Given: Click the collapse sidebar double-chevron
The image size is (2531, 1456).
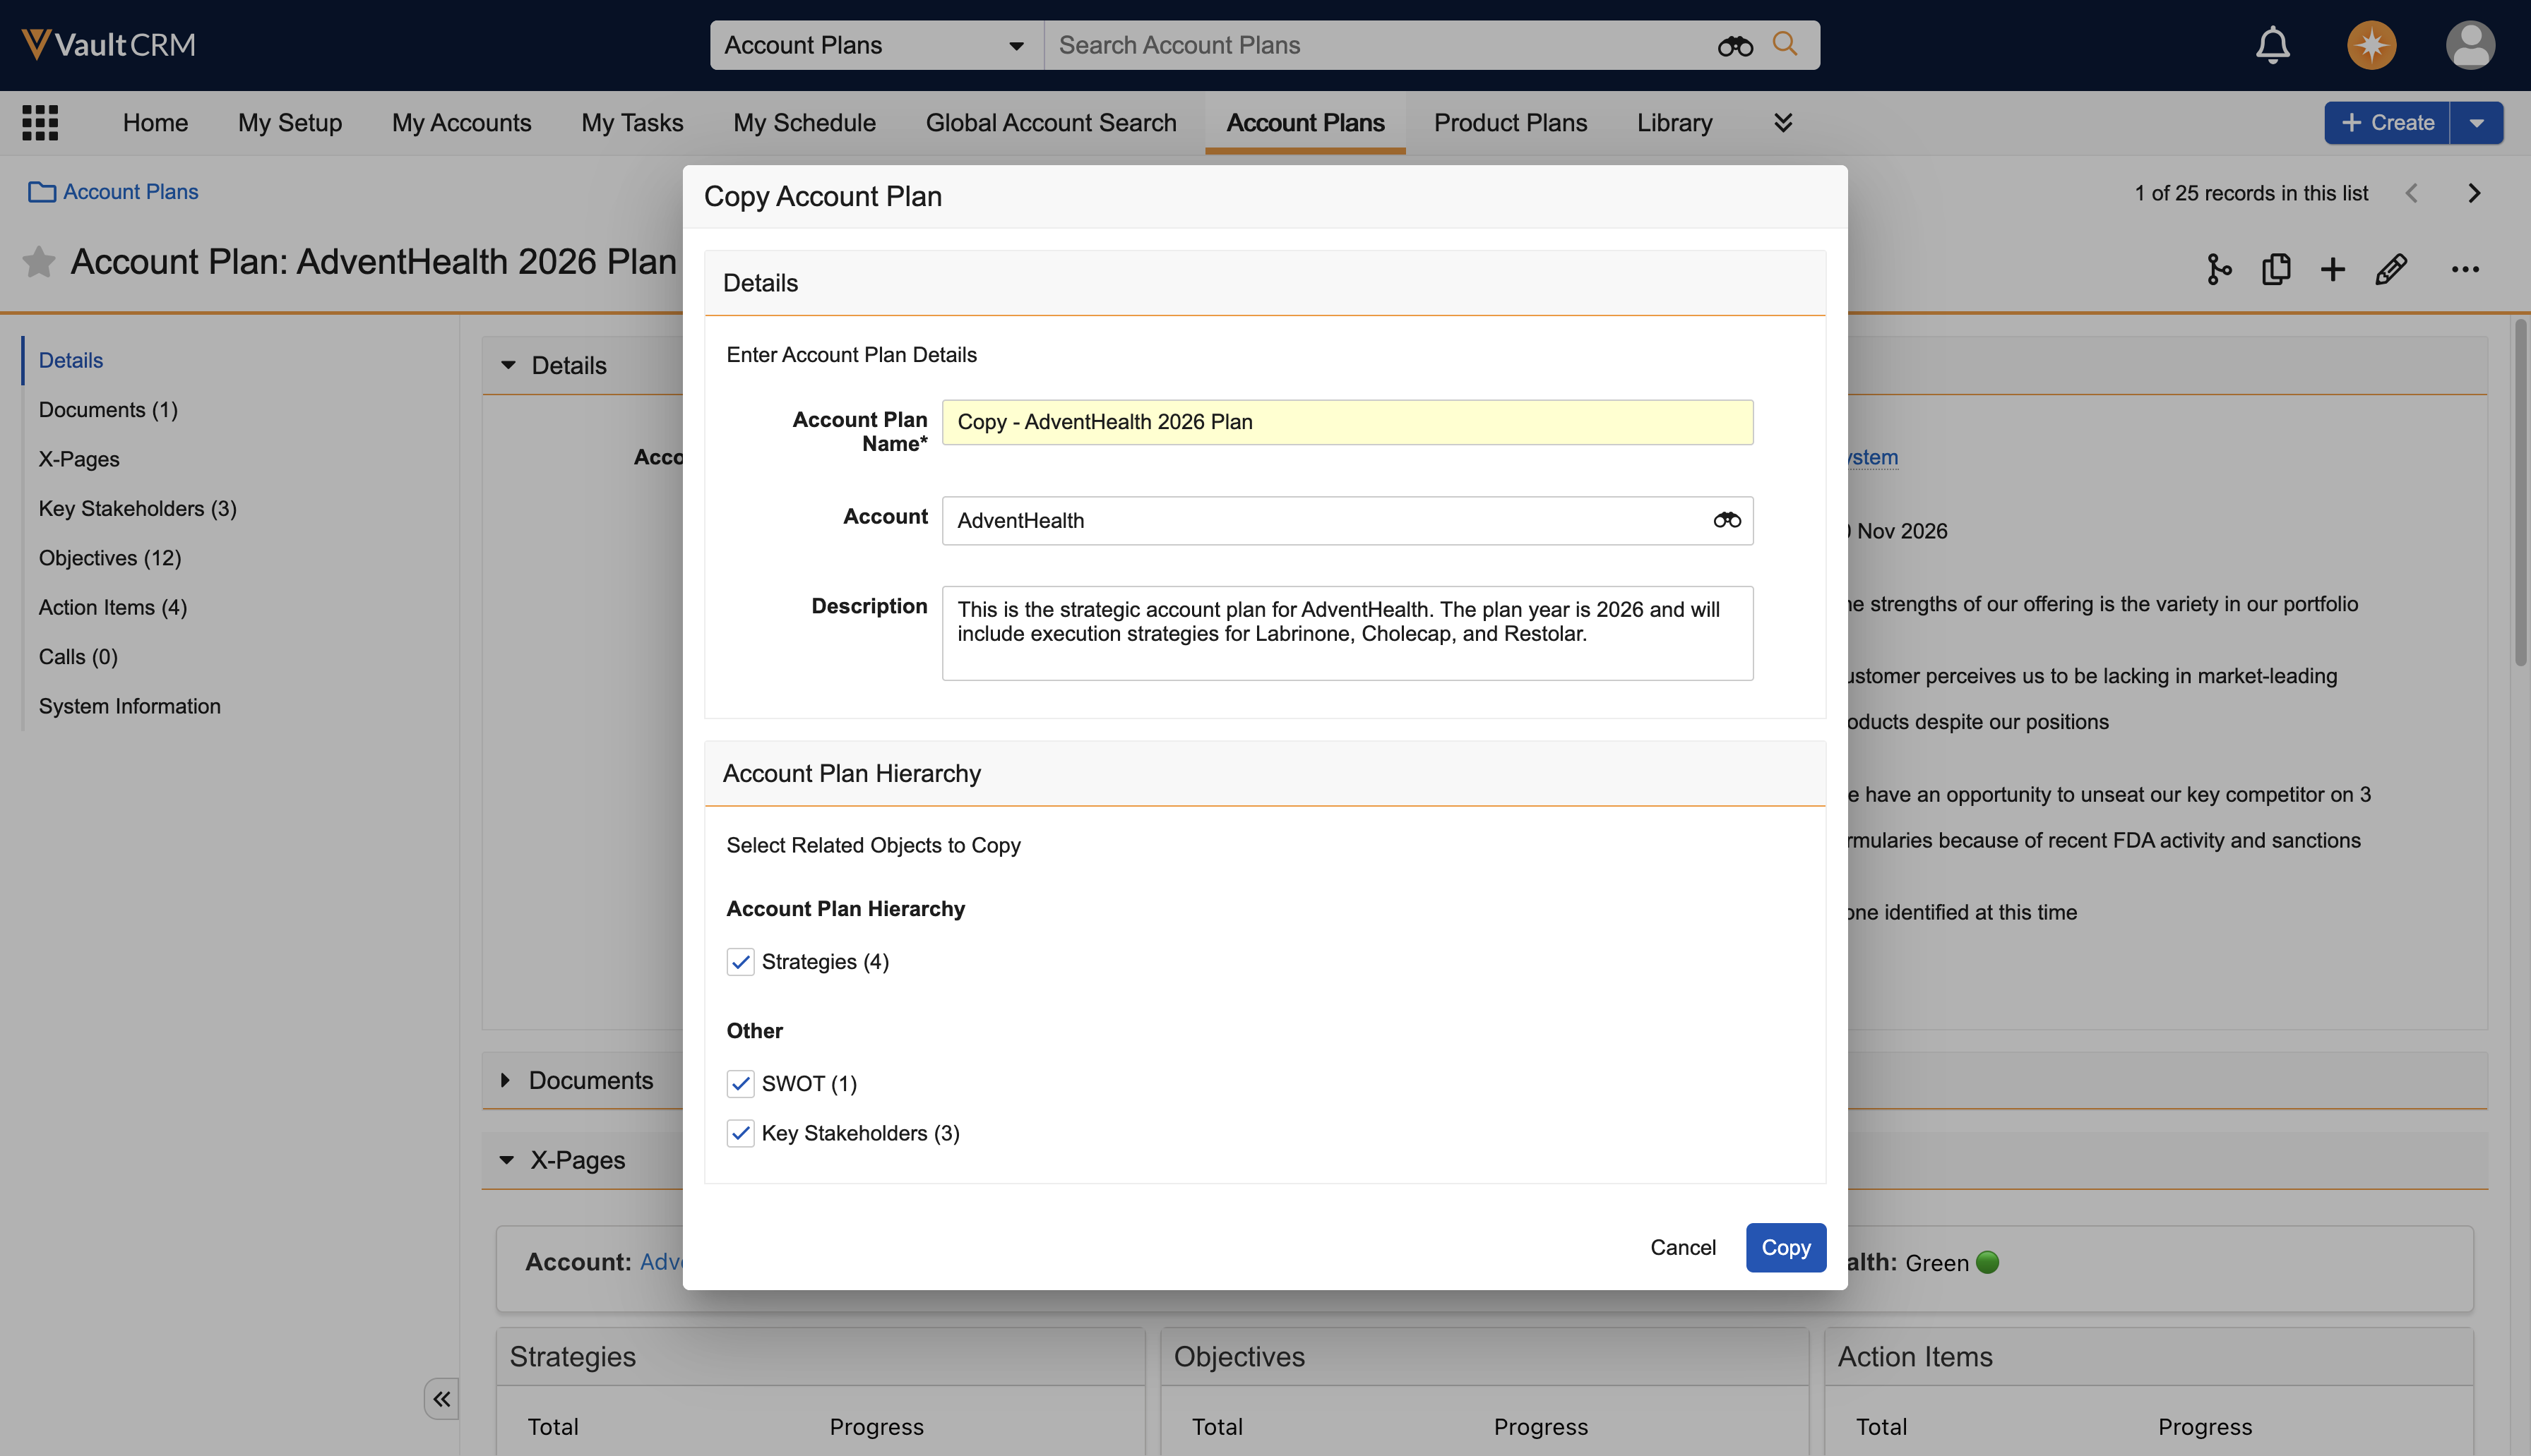Looking at the screenshot, I should click(441, 1399).
